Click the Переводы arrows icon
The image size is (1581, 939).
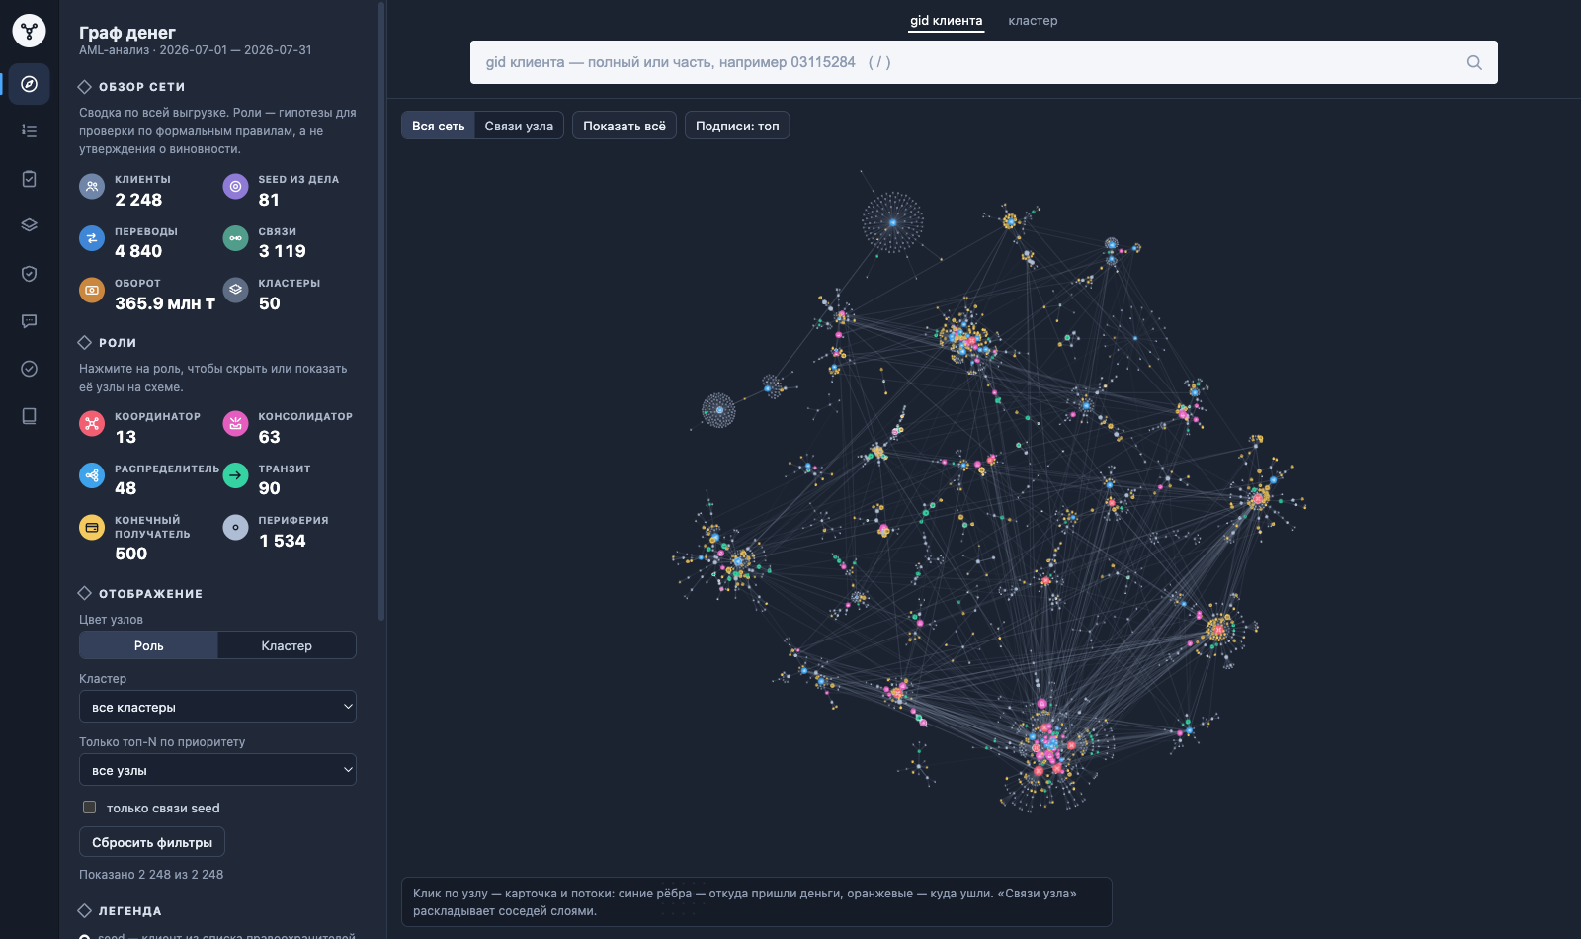point(92,238)
